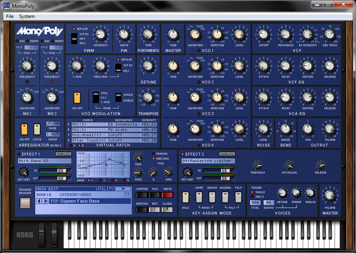The image size is (356, 253).
Task: Click the Output Pan knob
Action: click(308, 129)
